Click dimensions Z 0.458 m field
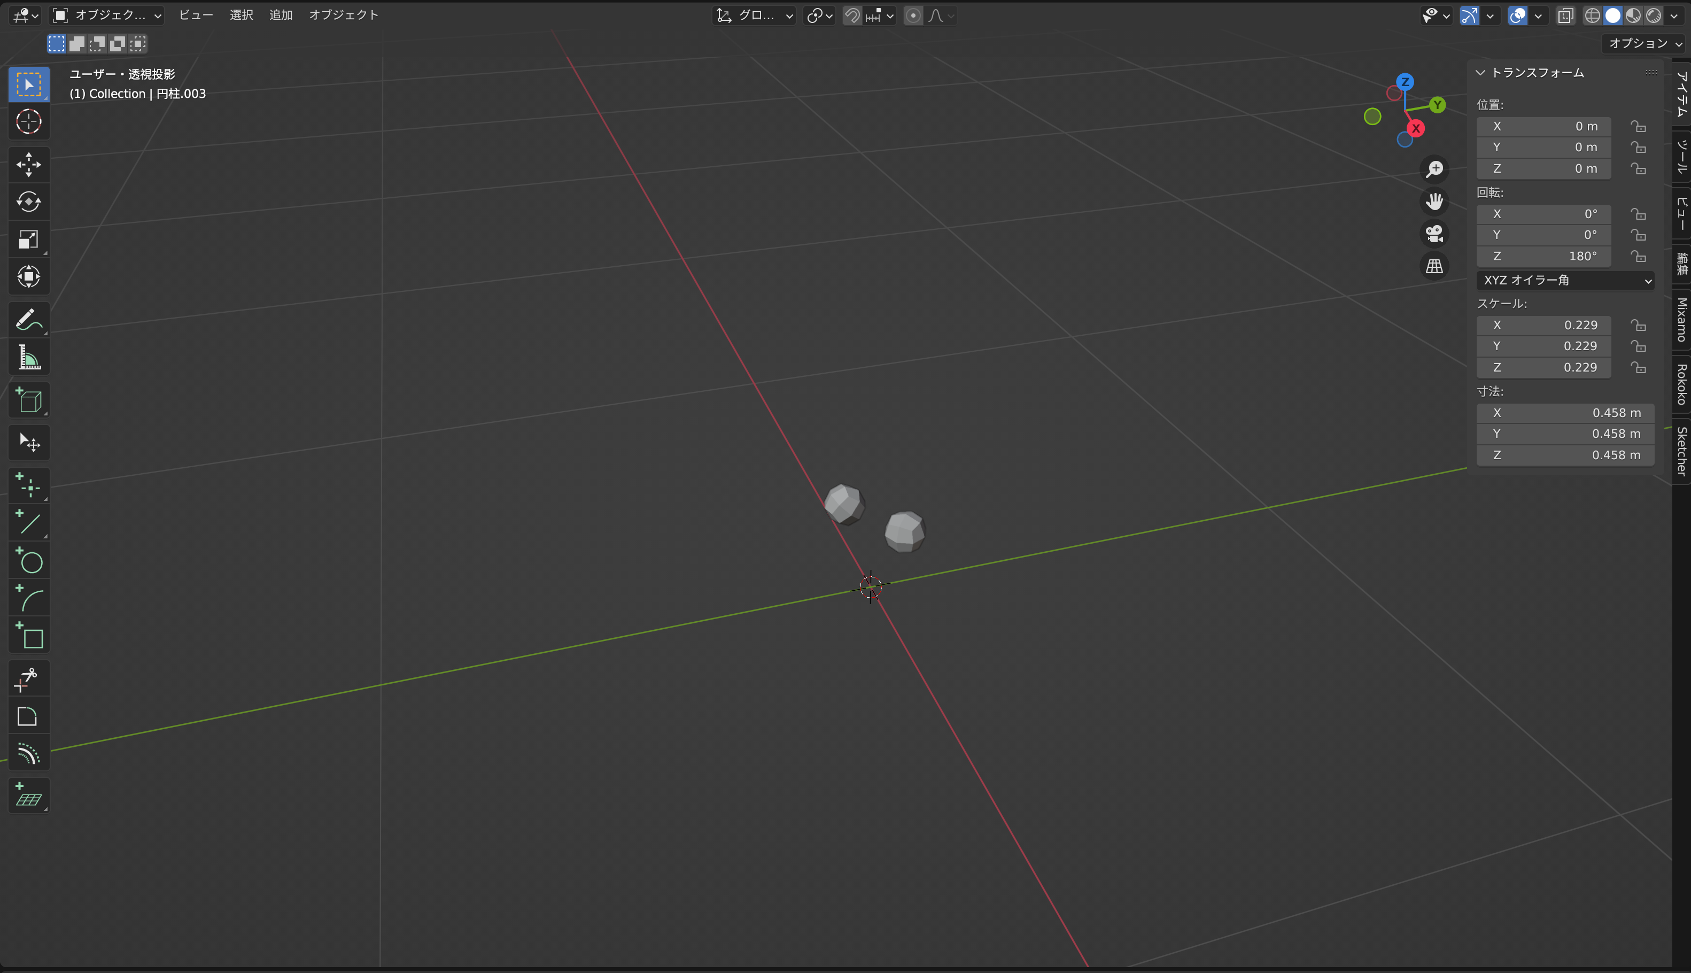Viewport: 1691px width, 973px height. pyautogui.click(x=1565, y=455)
